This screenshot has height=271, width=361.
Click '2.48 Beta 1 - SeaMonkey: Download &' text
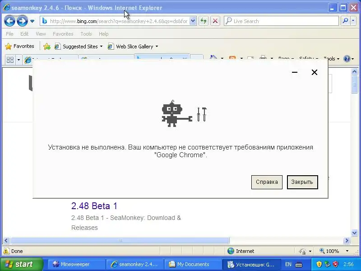pyautogui.click(x=126, y=218)
